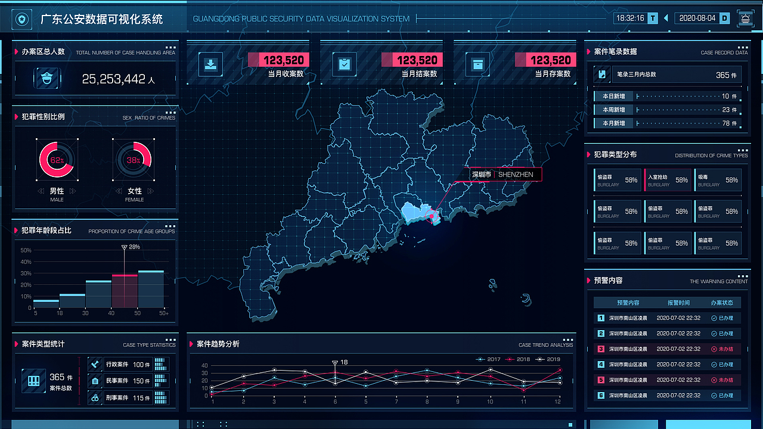Viewport: 763px width, 429px height.
Task: Click the 18 marker on trend chart
Action: point(340,362)
